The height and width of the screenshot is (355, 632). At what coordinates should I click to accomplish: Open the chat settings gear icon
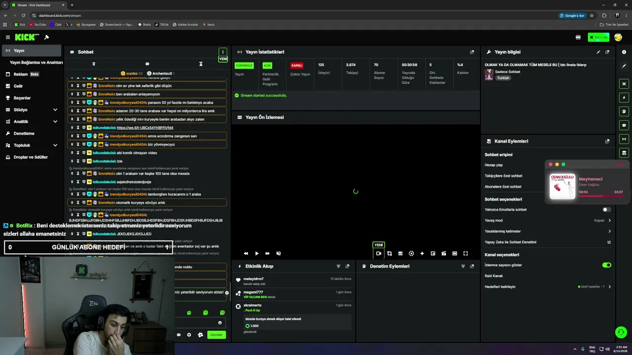tap(189, 335)
